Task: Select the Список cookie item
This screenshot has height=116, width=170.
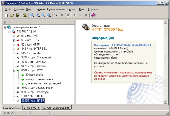Action: pos(35,75)
